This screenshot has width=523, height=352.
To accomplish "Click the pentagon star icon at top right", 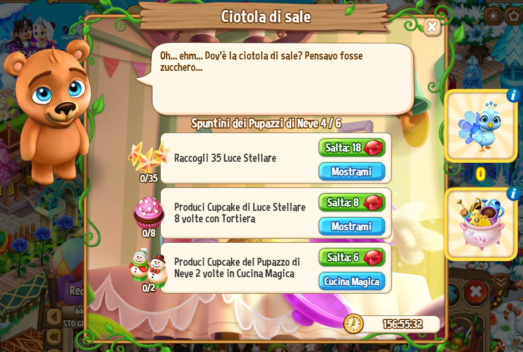I will (x=514, y=15).
